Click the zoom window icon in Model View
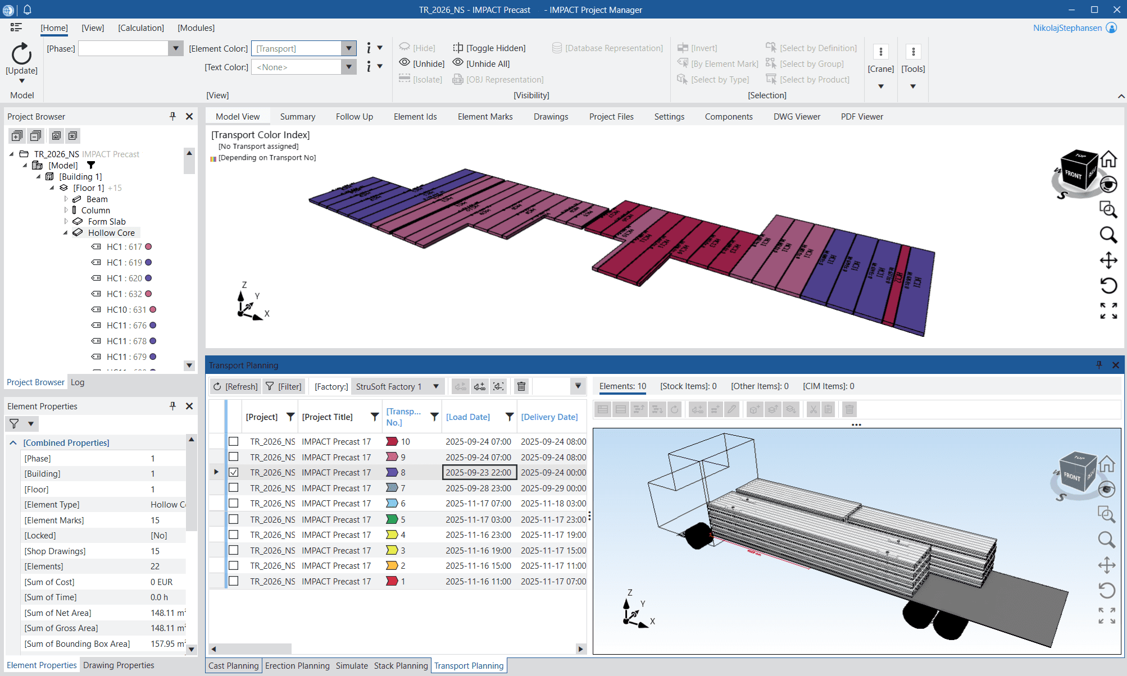Viewport: 1127px width, 676px height. click(x=1108, y=209)
